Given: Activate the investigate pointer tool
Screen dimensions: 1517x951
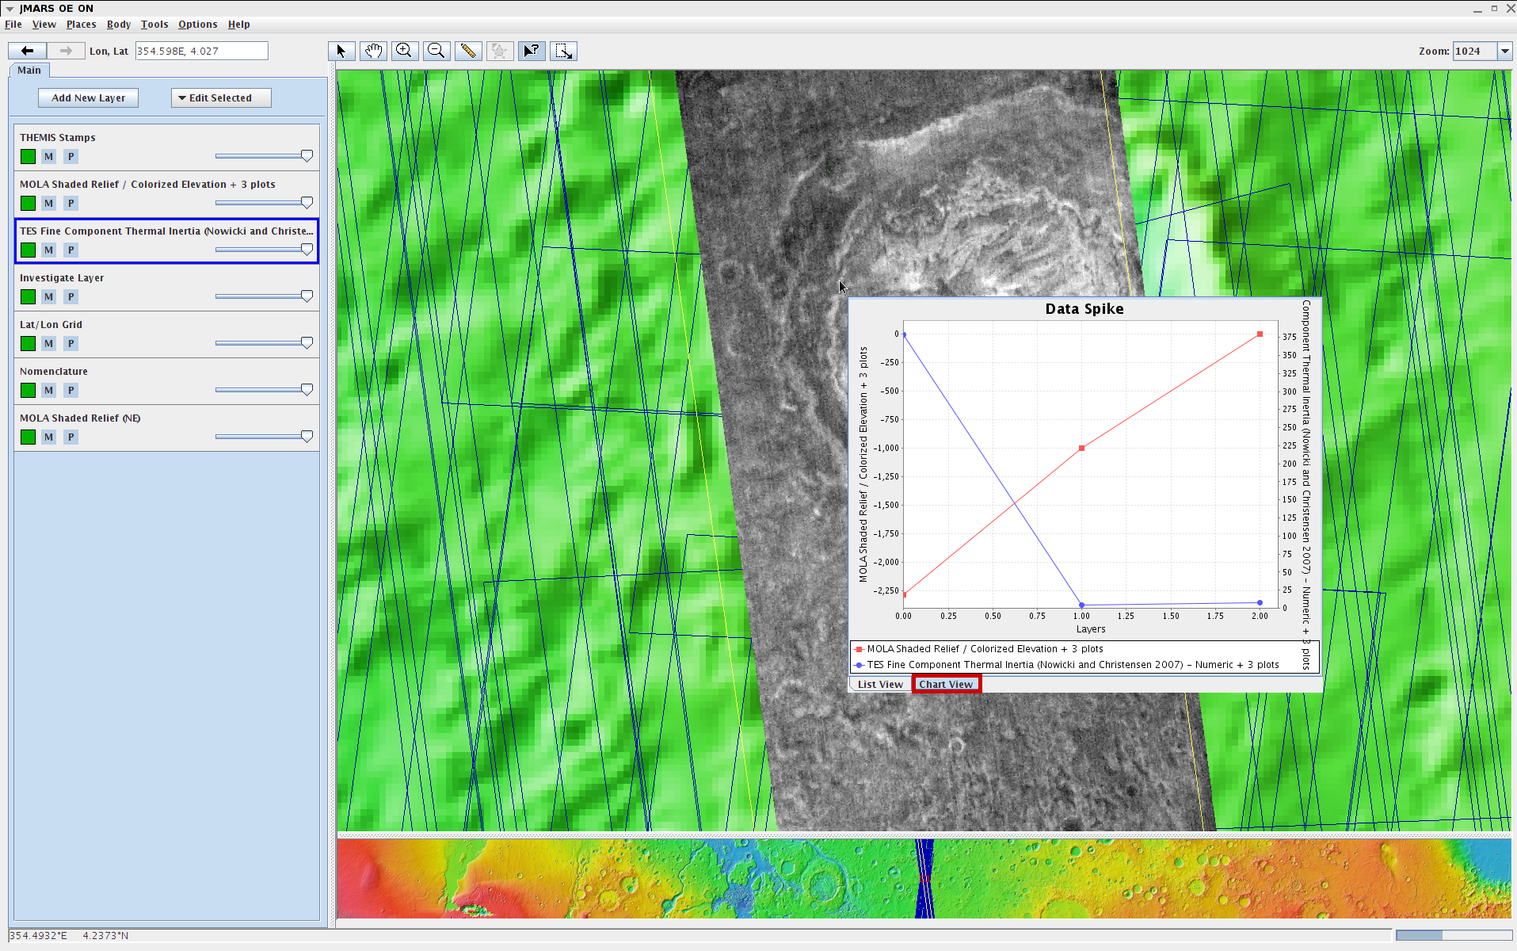Looking at the screenshot, I should pyautogui.click(x=532, y=52).
